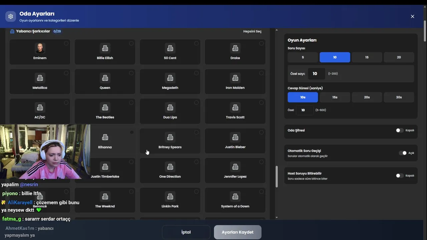Click the streamer webcam overlay
The width and height of the screenshot is (427, 240).
tap(45, 152)
